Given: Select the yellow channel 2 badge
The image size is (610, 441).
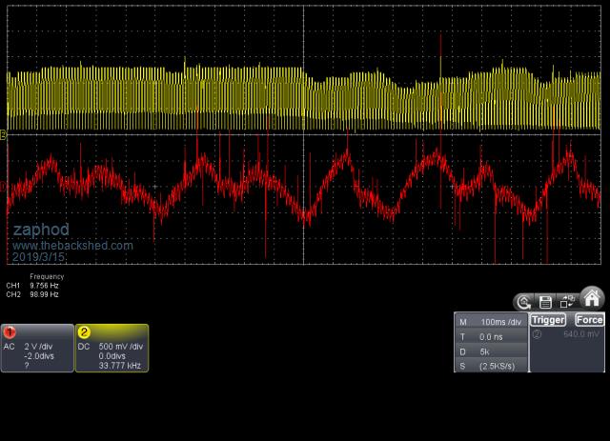Looking at the screenshot, I should coord(84,332).
